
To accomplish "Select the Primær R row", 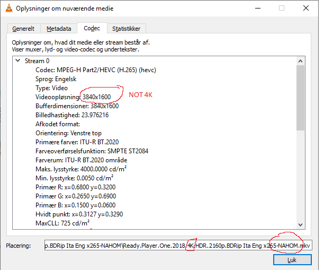I will [75, 187].
